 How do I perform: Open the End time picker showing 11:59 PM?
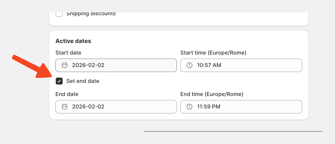pos(241,107)
